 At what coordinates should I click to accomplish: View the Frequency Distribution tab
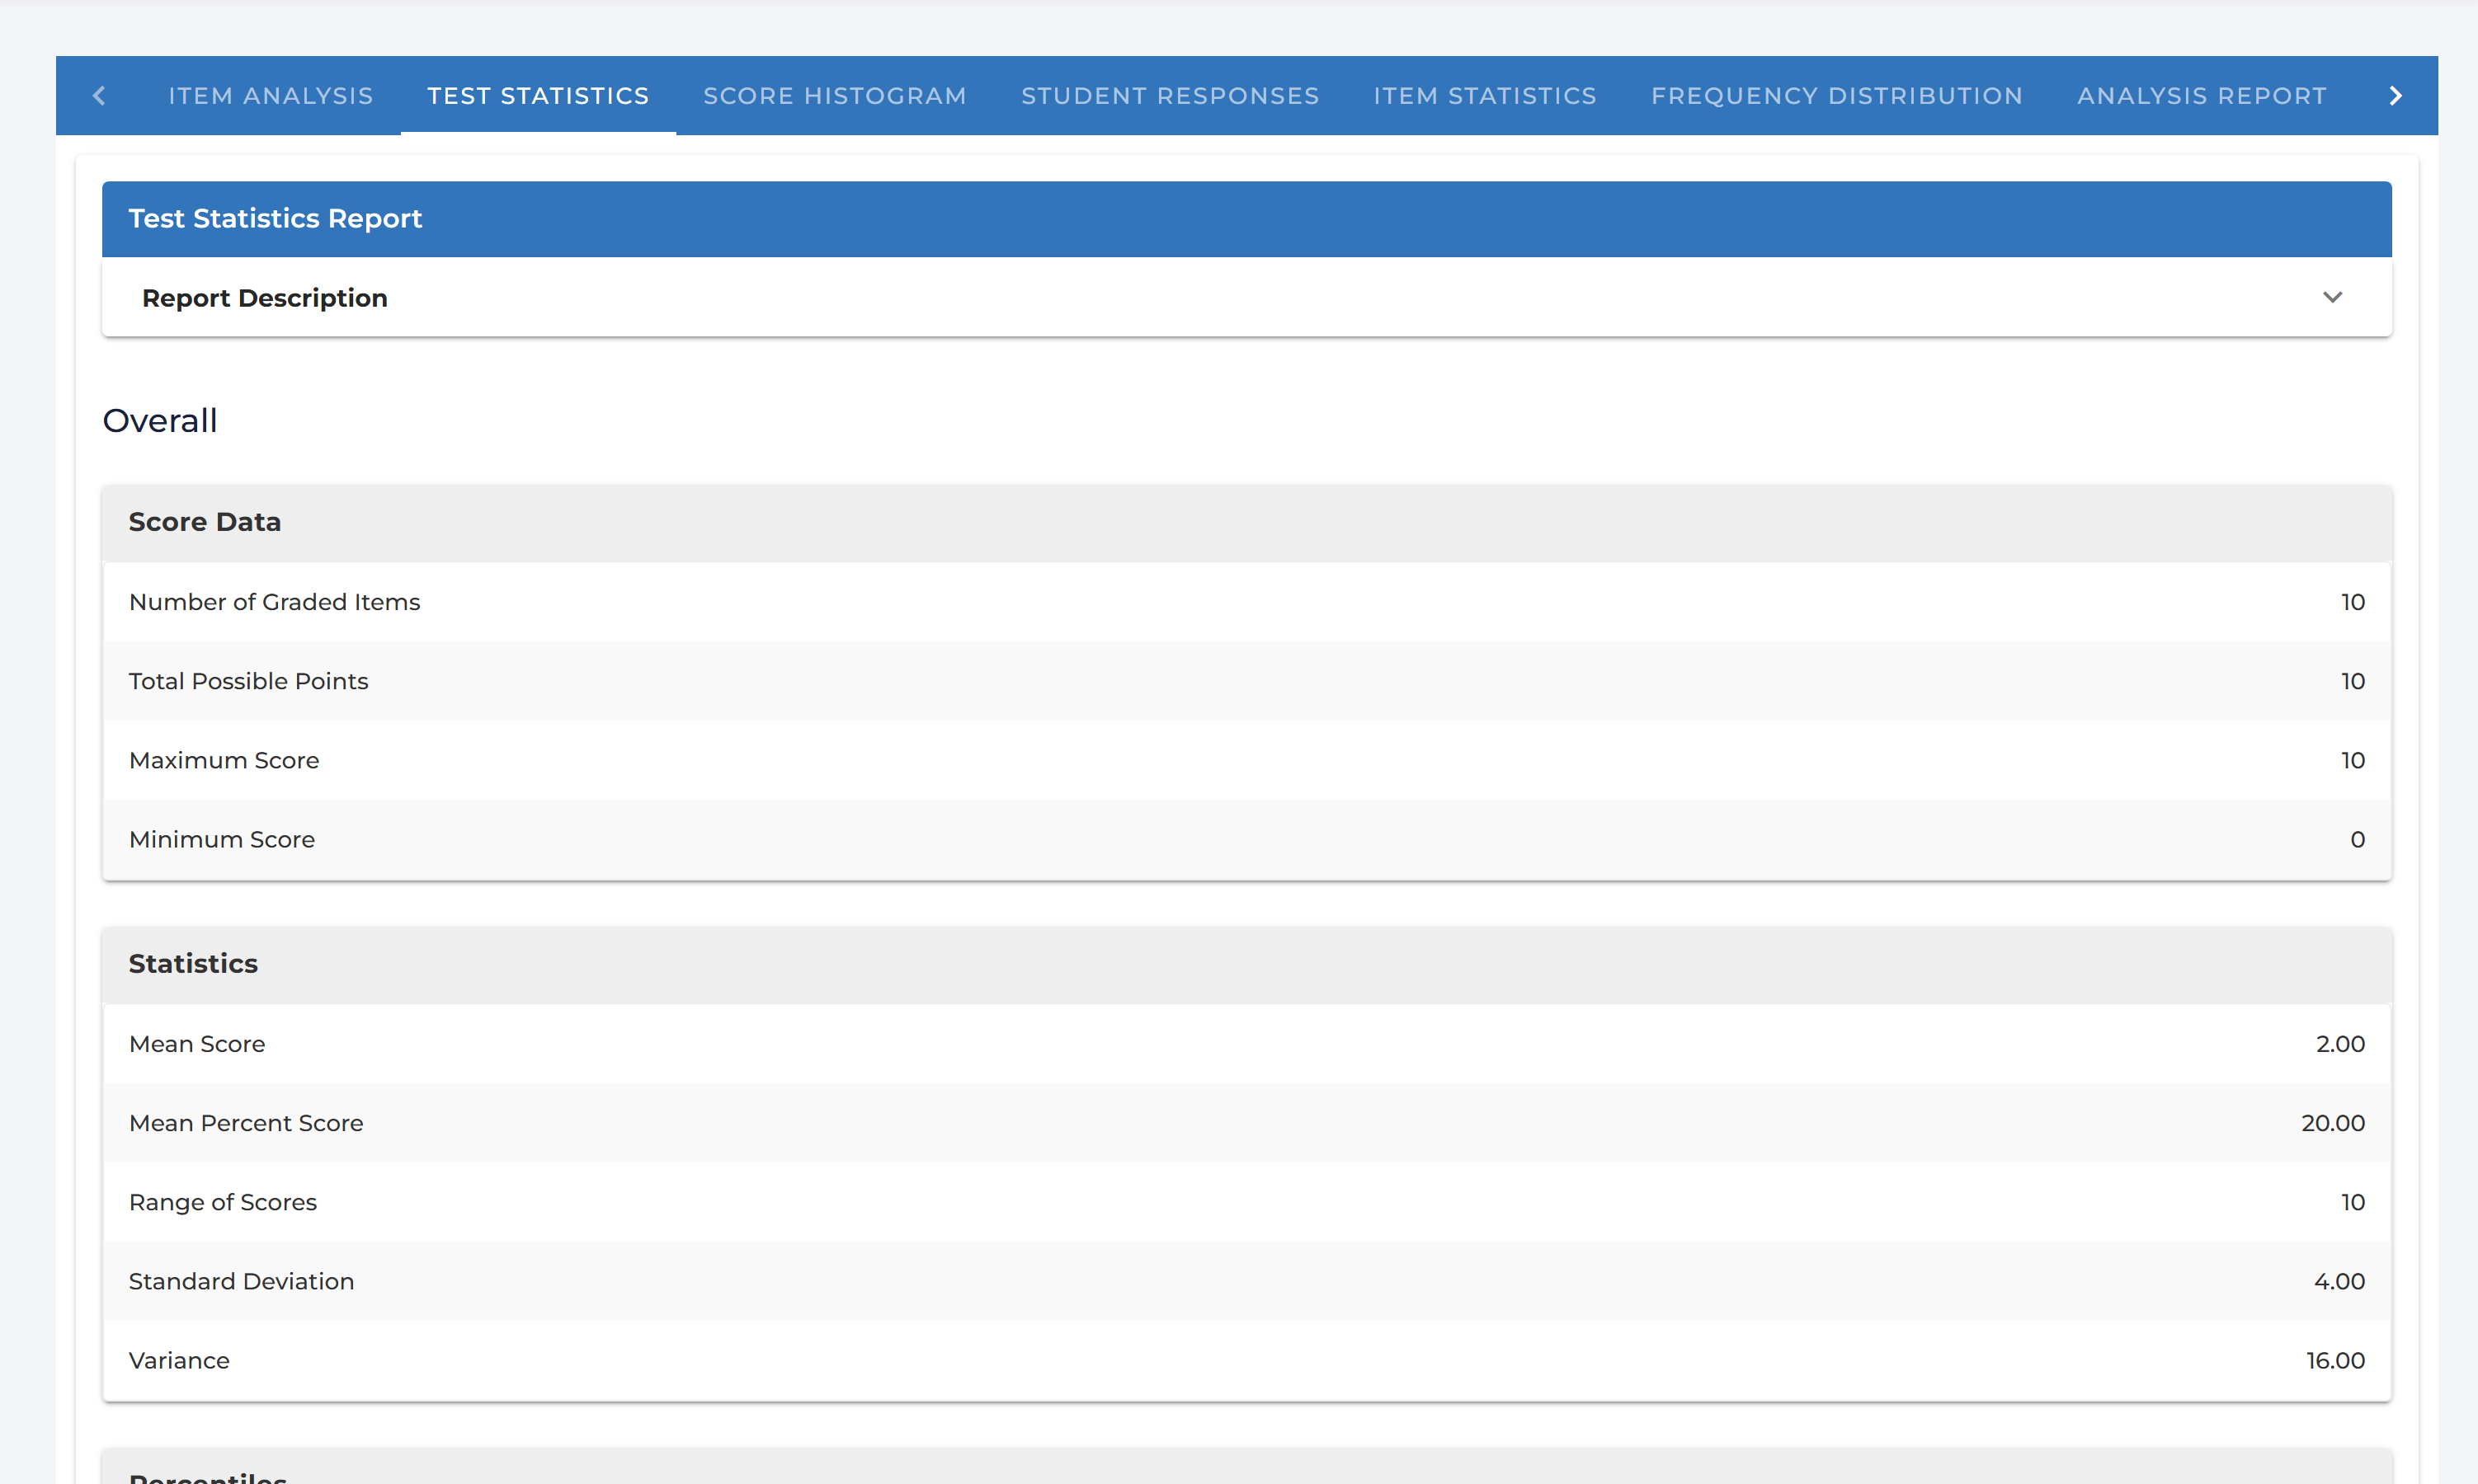tap(1837, 96)
